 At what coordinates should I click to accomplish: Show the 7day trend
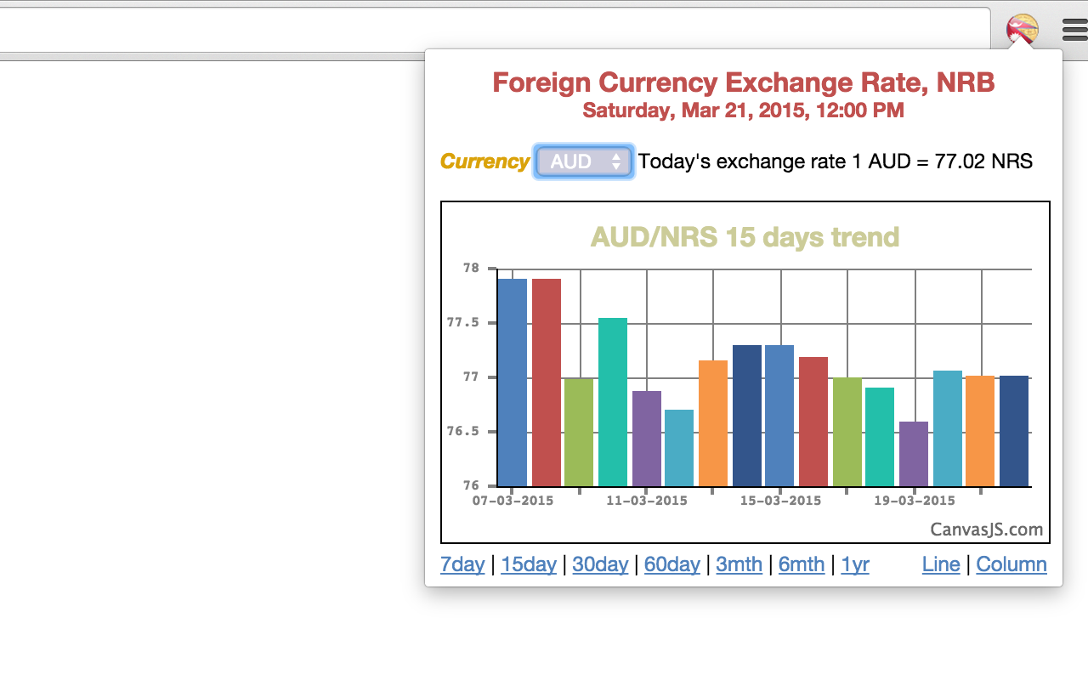point(462,564)
